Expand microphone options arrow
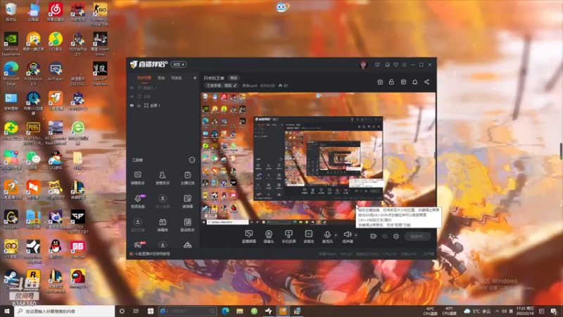 pyautogui.click(x=336, y=235)
